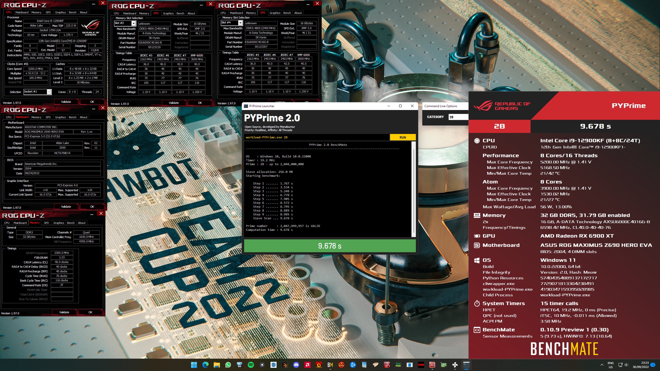This screenshot has width=660, height=371.
Task: Click Serial Number 00123307 in Slot #4 window
Action: (x=261, y=47)
